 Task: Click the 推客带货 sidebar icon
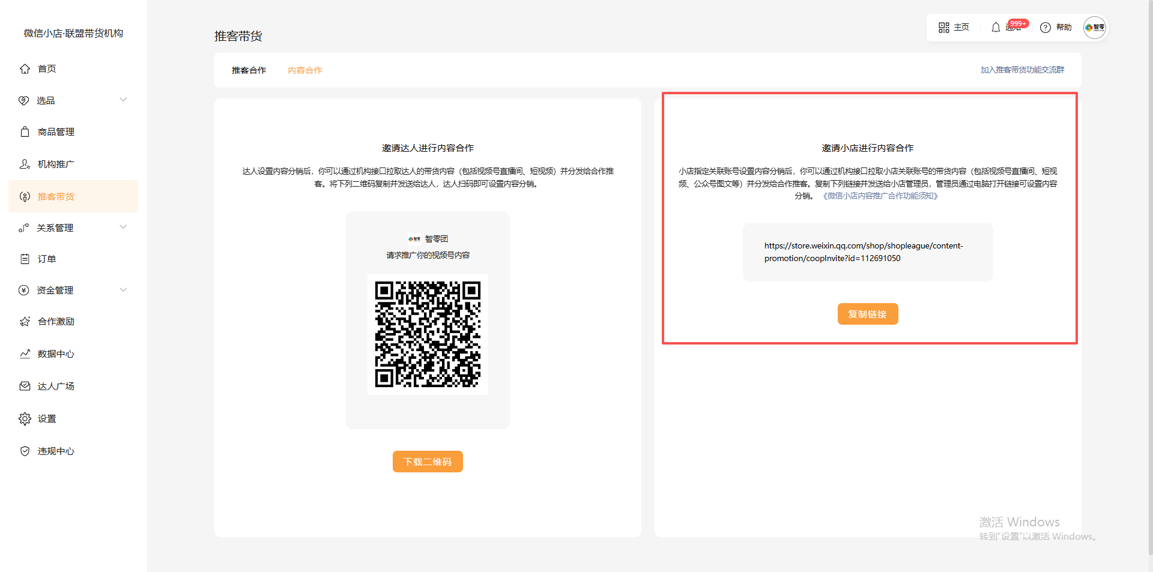25,196
